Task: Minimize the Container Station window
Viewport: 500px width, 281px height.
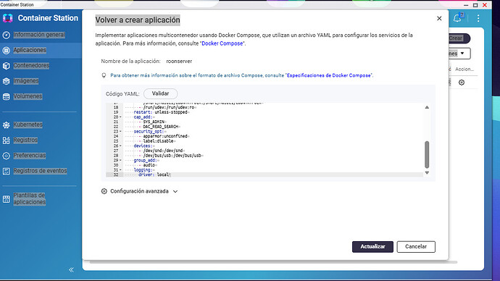Action: 466,5
